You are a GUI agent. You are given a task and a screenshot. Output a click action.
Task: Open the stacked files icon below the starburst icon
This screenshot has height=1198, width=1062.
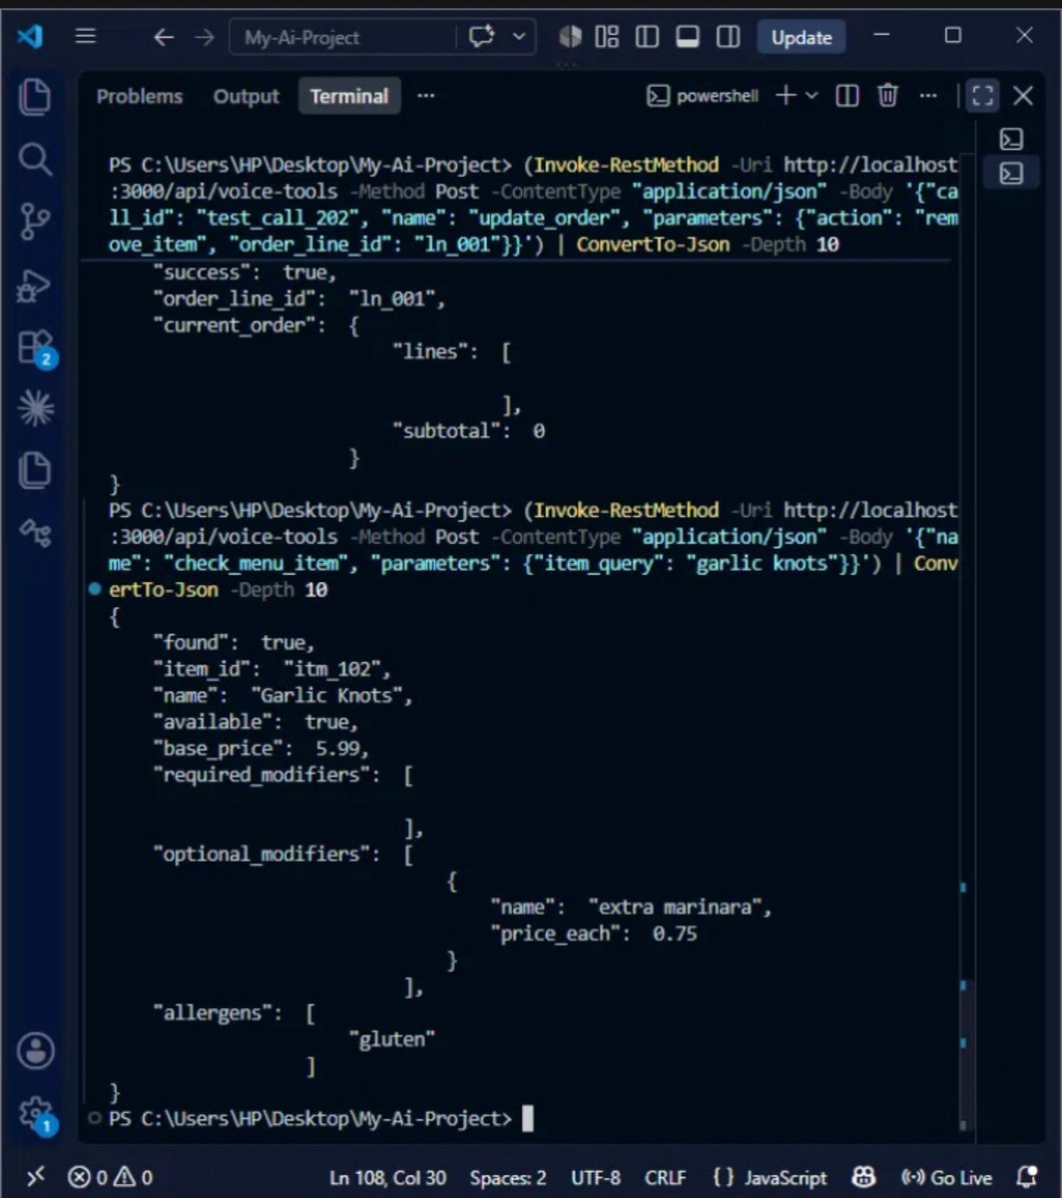click(x=35, y=470)
